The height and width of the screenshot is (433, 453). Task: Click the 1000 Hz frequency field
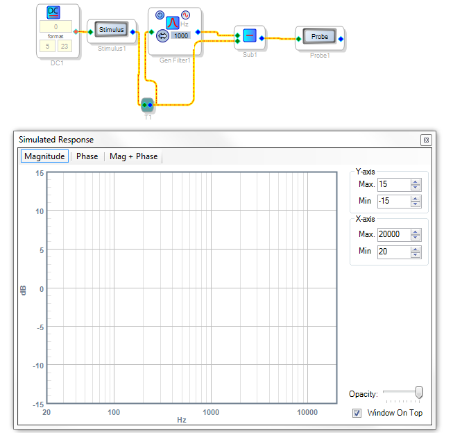click(x=181, y=35)
